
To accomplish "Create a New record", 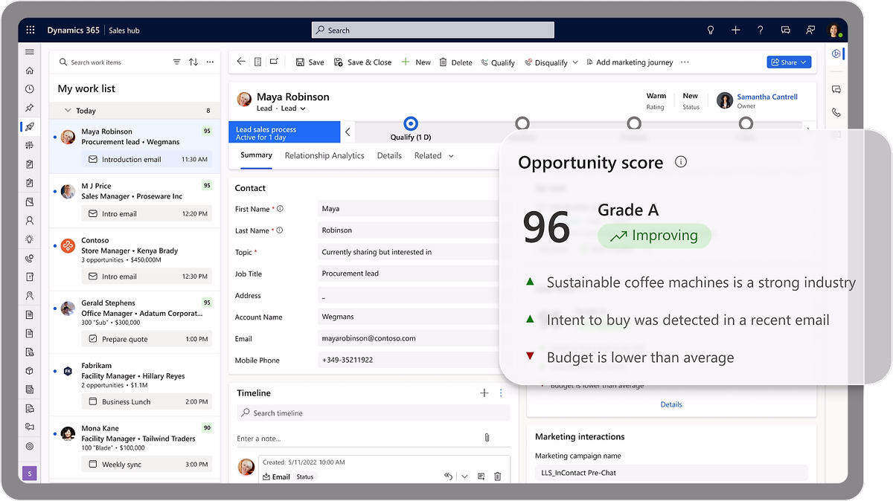I will (x=416, y=62).
